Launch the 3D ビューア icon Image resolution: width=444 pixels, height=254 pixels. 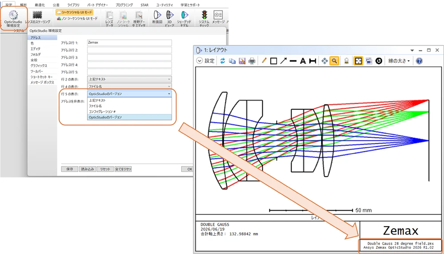170,15
